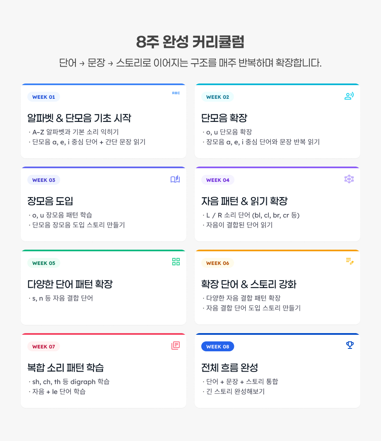Click the open book icon in Week 03
This screenshot has height=441, width=381.
(175, 179)
